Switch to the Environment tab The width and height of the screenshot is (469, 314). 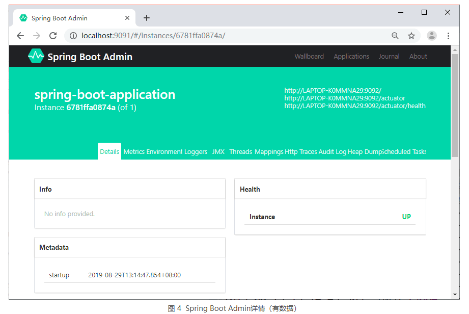[x=164, y=151]
